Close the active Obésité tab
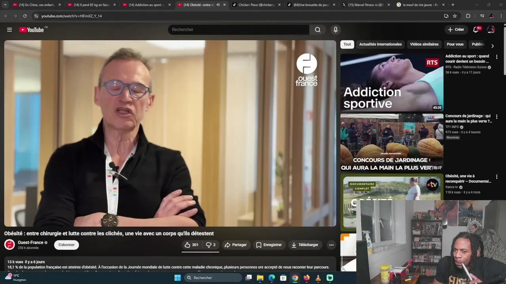This screenshot has height=284, width=506. pyautogui.click(x=225, y=5)
